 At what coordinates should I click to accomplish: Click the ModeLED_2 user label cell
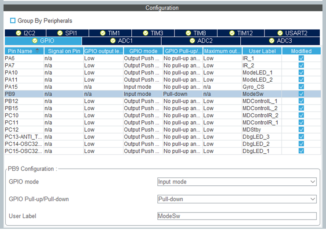(x=262, y=79)
